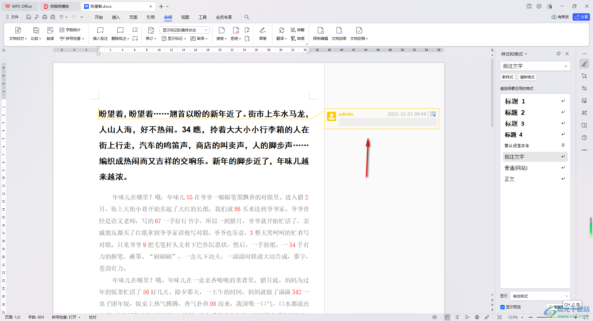Click the eye protection mode icon in status bar
This screenshot has width=593, height=321.
pyautogui.click(x=435, y=317)
